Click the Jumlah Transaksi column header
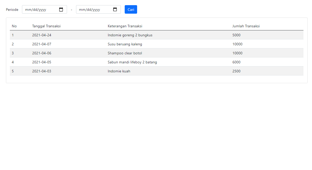Image resolution: width=312 pixels, height=170 pixels. click(x=246, y=26)
